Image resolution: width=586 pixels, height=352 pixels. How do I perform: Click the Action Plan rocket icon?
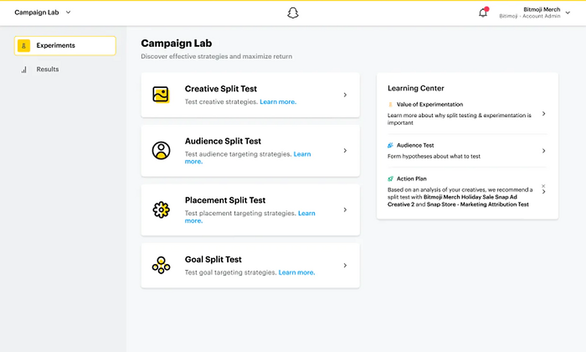(x=390, y=179)
